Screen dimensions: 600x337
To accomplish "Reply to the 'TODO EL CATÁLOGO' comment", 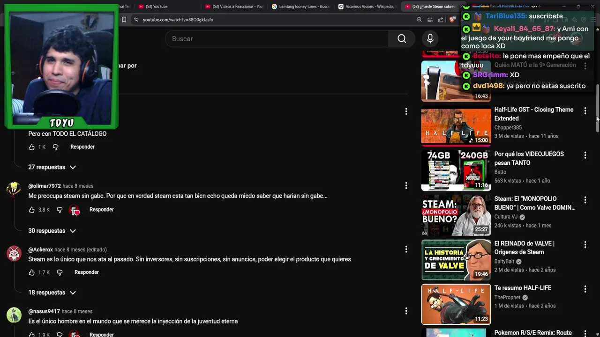I will point(82,147).
